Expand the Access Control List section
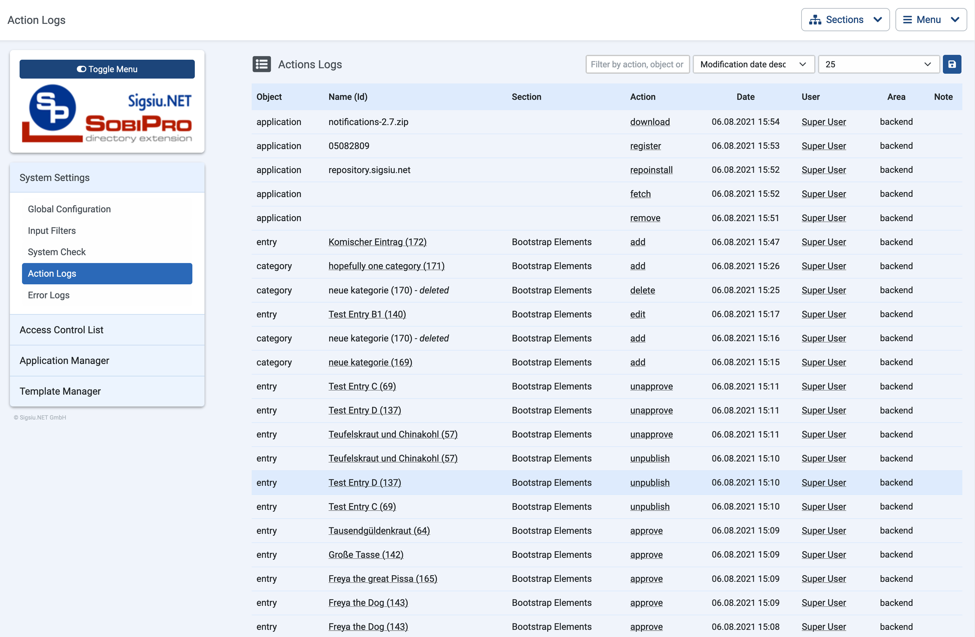Viewport: 975px width, 637px height. point(107,330)
